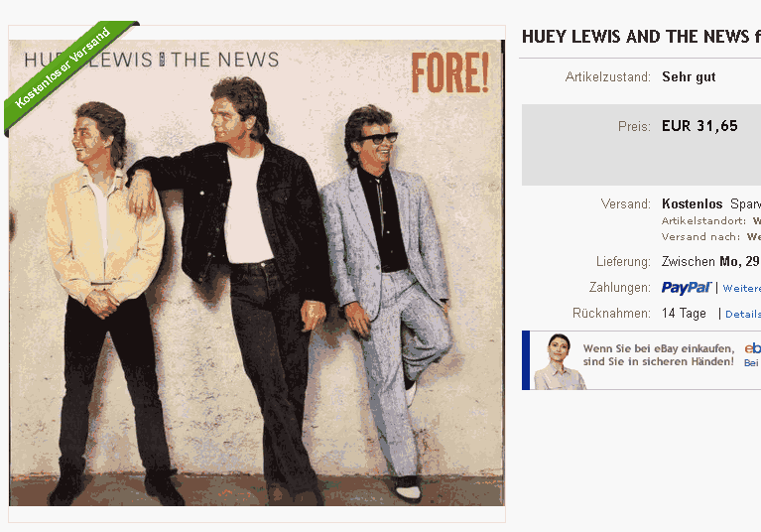Click the buyer protection slogan text
The width and height of the screenshot is (761, 532).
[x=659, y=354]
